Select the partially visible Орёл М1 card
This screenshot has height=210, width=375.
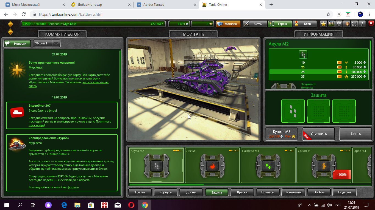[362, 165]
